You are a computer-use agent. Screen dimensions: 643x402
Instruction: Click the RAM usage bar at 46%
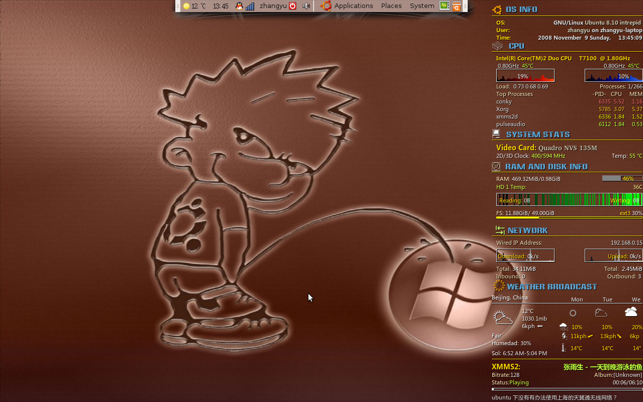(622, 178)
